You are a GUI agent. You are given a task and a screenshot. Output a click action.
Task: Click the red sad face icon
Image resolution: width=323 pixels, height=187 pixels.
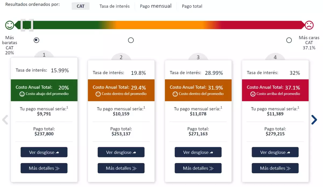[x=309, y=25]
